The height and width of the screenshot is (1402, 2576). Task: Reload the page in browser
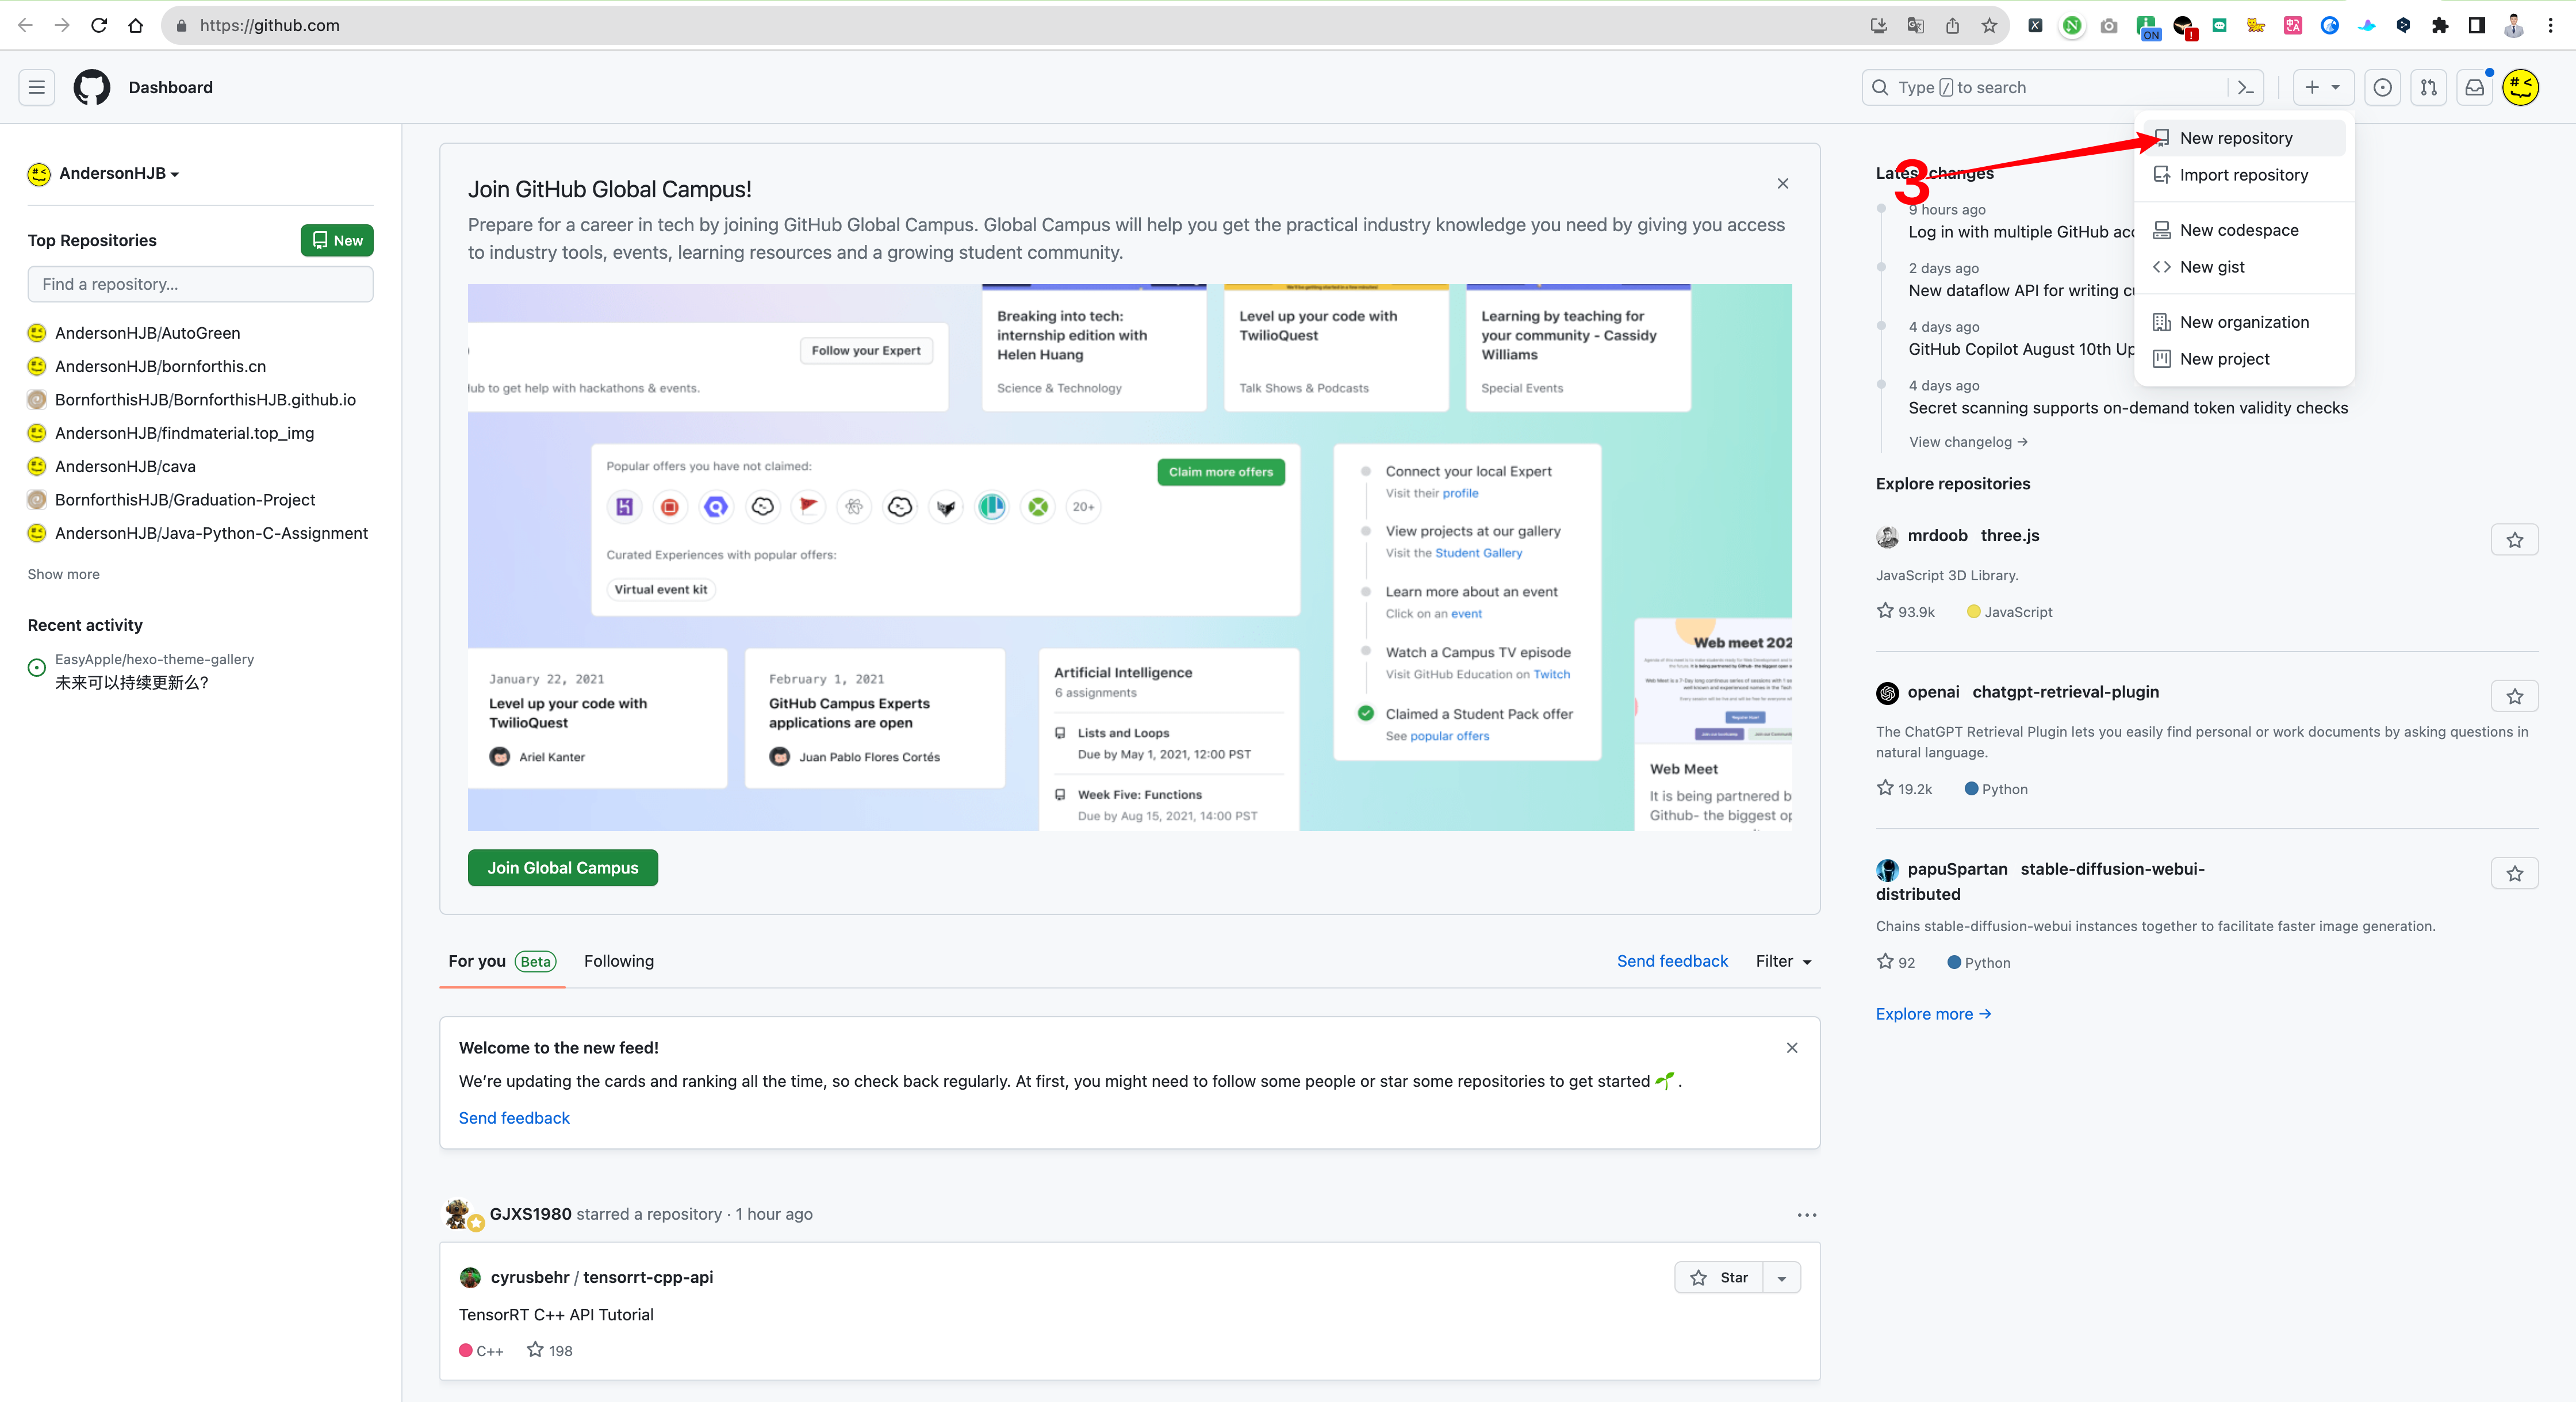pos(99,25)
